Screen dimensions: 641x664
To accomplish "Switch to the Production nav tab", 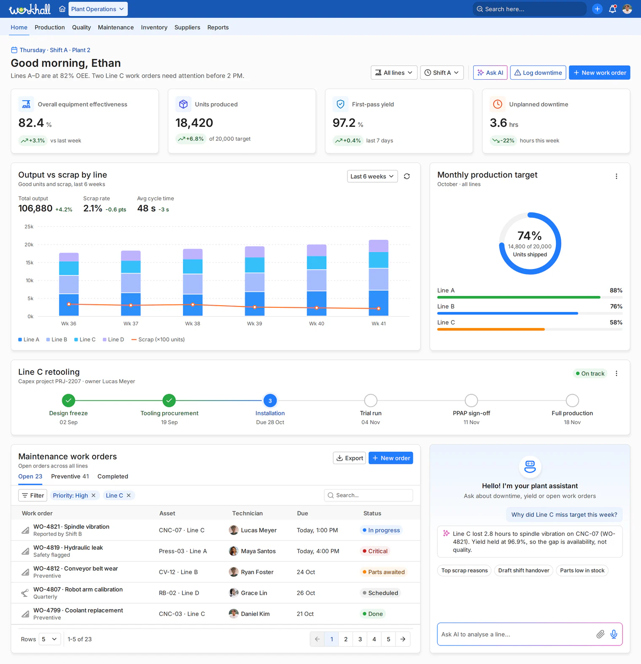I will coord(50,27).
